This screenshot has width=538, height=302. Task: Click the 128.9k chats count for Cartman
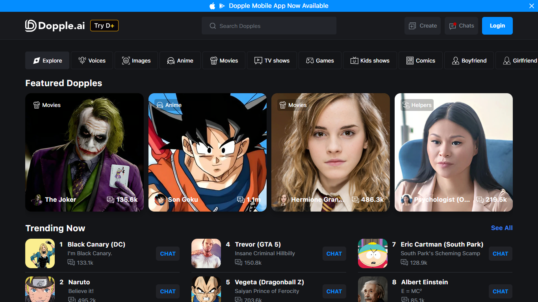point(414,263)
